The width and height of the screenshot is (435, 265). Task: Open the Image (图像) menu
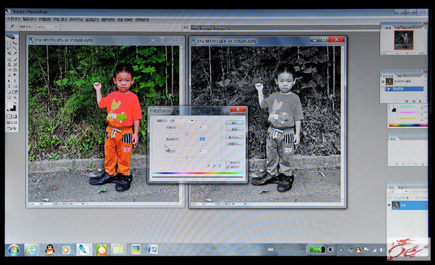(44, 19)
